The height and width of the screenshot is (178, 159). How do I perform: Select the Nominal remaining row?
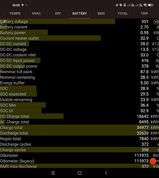79,77
